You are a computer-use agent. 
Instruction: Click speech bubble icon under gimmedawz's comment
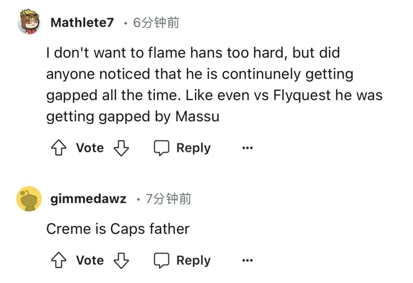pos(161,261)
